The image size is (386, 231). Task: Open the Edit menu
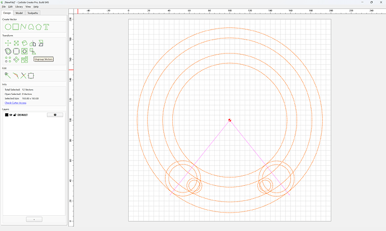point(10,7)
